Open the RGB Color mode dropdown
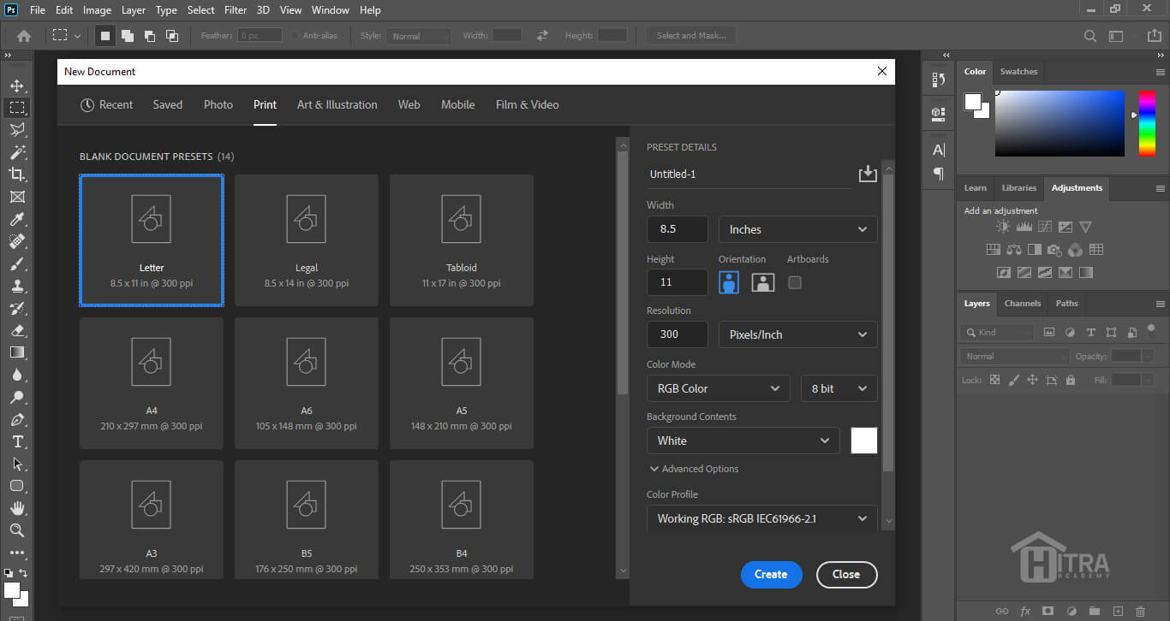The width and height of the screenshot is (1170, 621). (718, 388)
